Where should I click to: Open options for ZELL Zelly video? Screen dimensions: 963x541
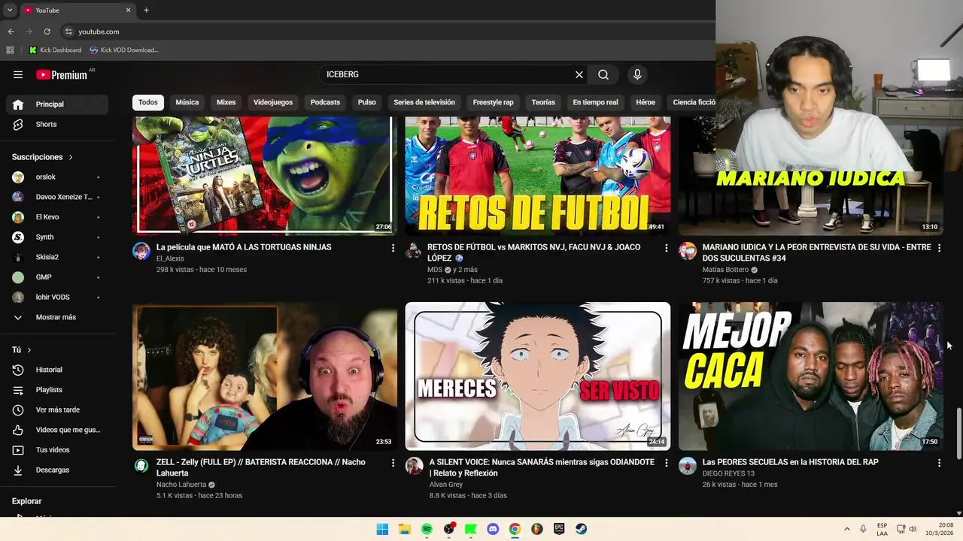(x=393, y=463)
